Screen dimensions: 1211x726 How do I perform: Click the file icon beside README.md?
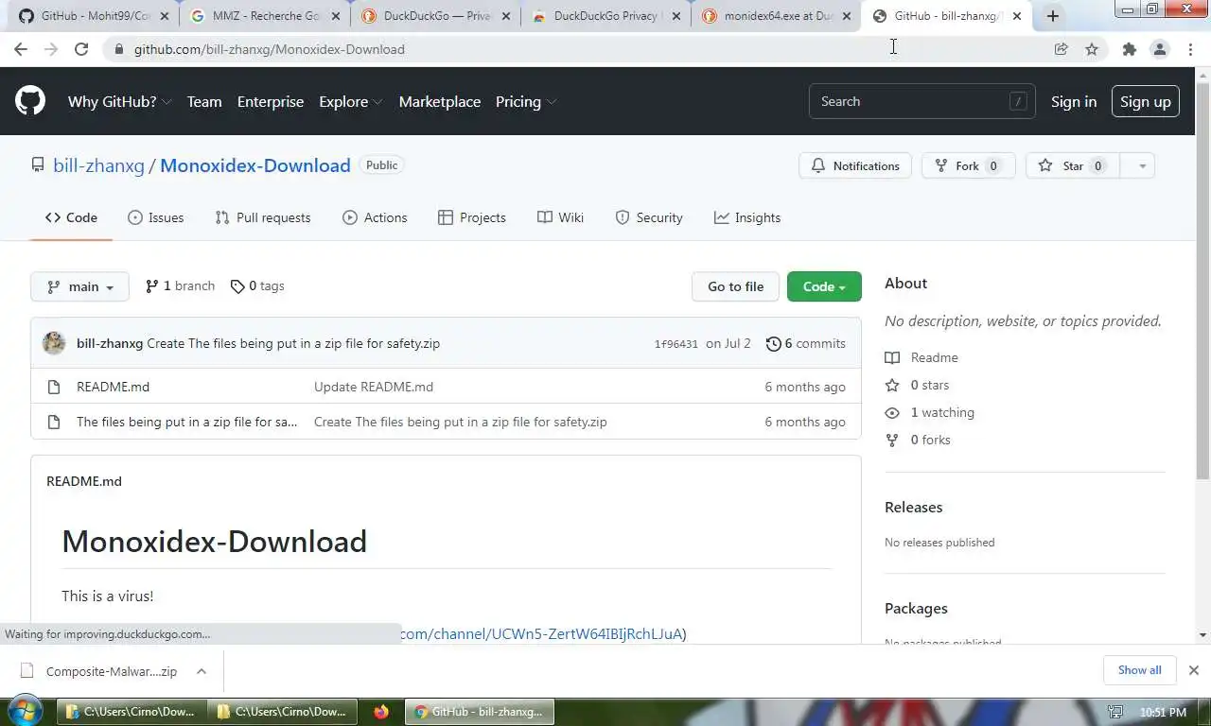pyautogui.click(x=54, y=387)
